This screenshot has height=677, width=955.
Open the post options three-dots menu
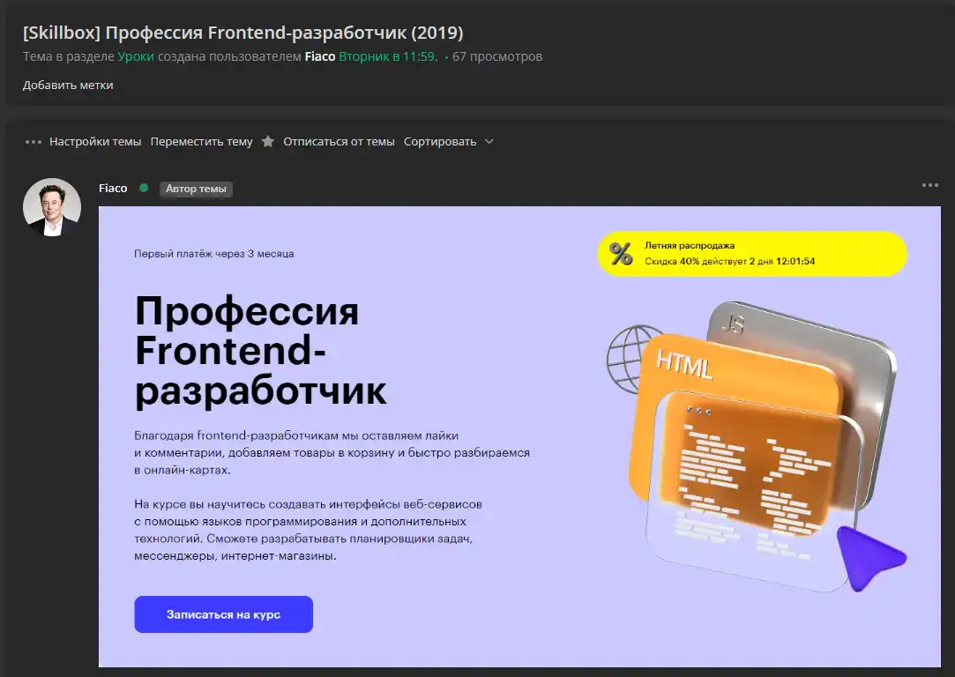point(929,185)
